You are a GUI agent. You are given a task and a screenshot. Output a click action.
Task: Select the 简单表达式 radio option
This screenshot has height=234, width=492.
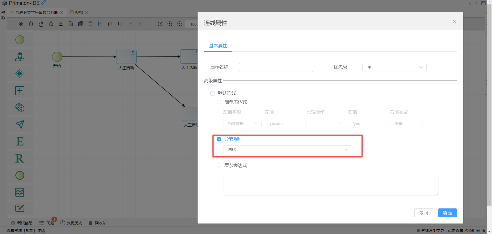pos(219,102)
